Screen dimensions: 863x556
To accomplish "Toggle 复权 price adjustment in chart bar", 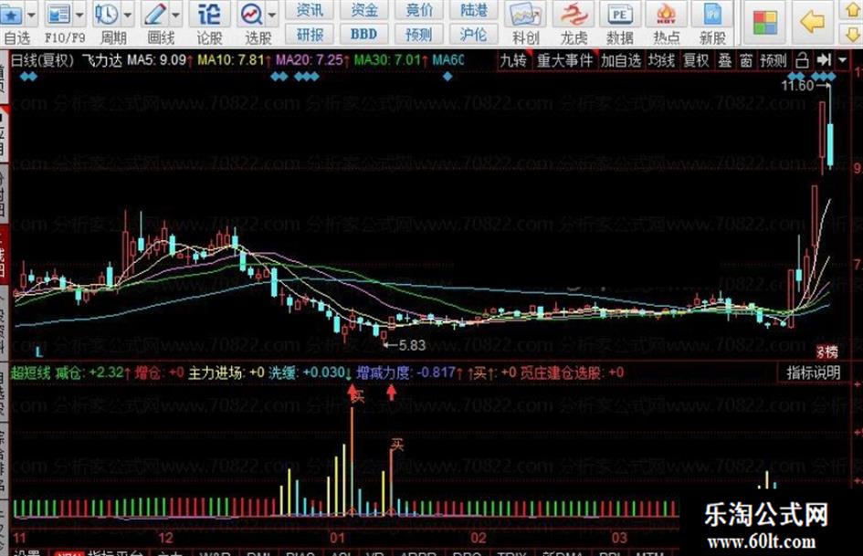I will 696,60.
